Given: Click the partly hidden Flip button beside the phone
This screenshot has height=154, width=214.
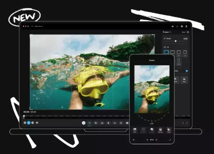Looking at the screenshot, I should pyautogui.click(x=177, y=80).
